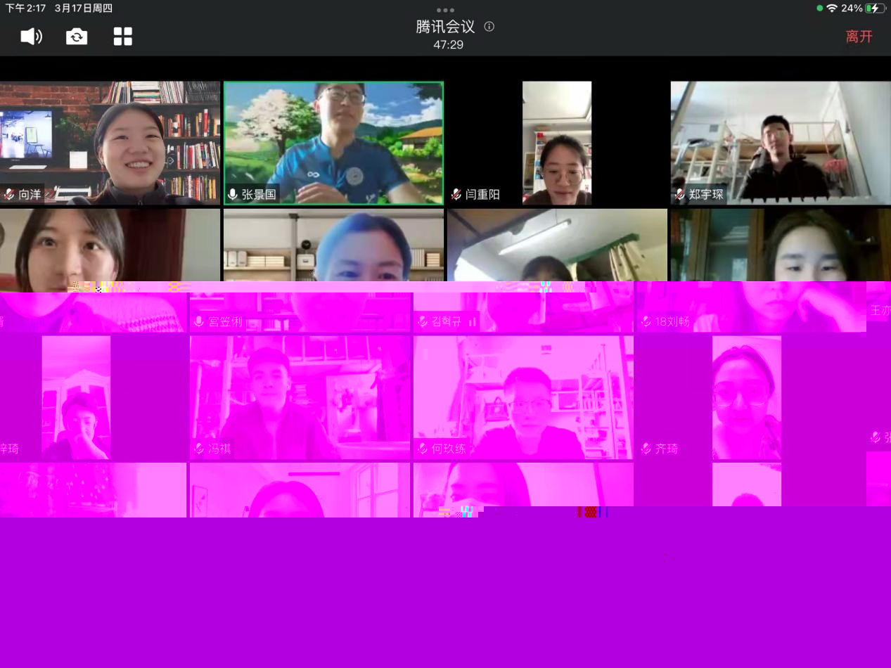This screenshot has height=668, width=891.
Task: Click the name label 김혁규
Action: 447,322
